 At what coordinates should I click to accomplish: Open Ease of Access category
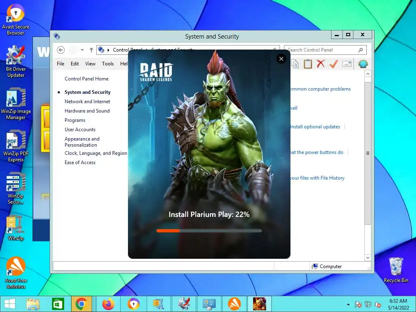click(x=80, y=162)
